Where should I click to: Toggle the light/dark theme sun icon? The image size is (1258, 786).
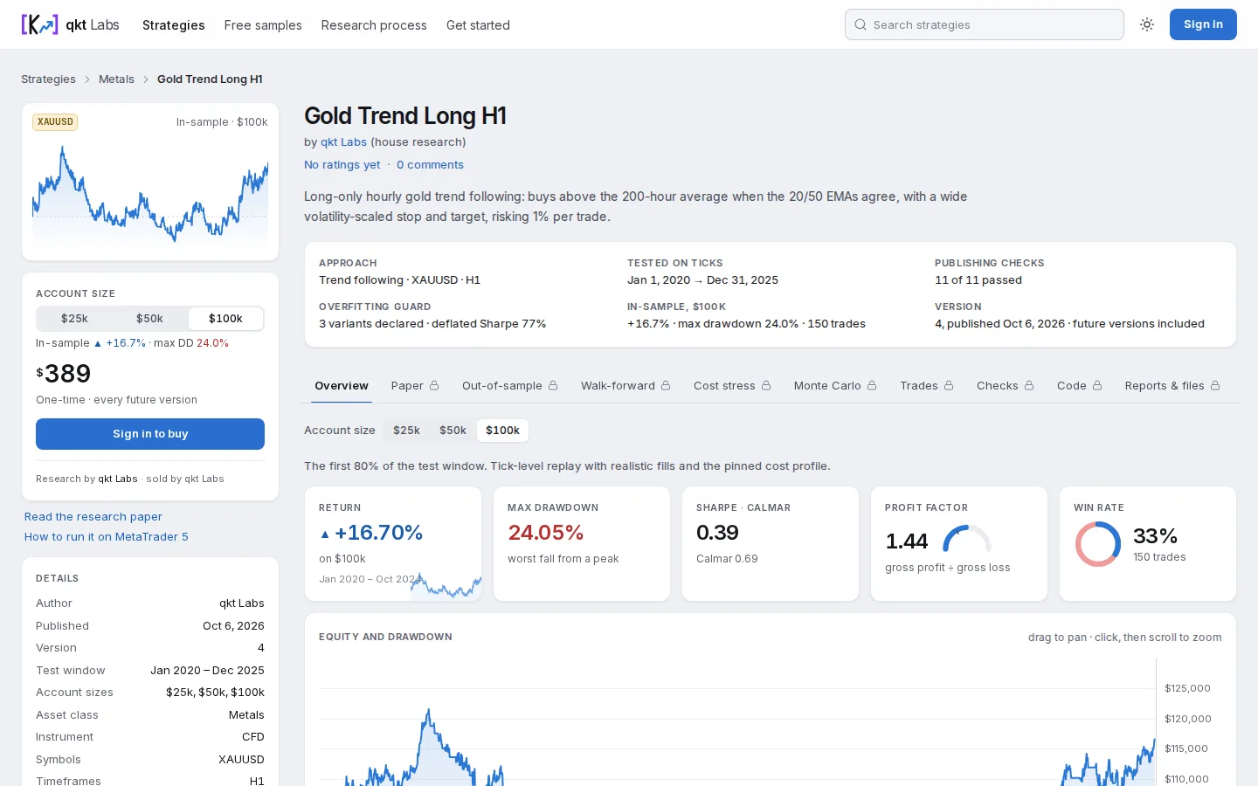[1147, 24]
